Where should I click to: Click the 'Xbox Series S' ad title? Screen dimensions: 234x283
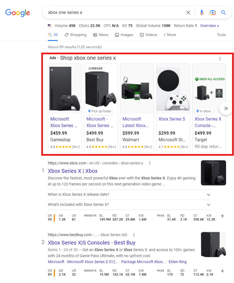(x=172, y=119)
